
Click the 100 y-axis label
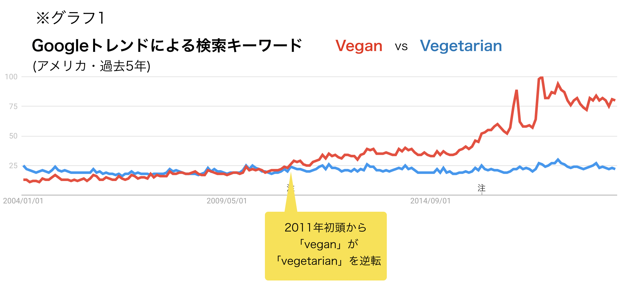pyautogui.click(x=11, y=77)
